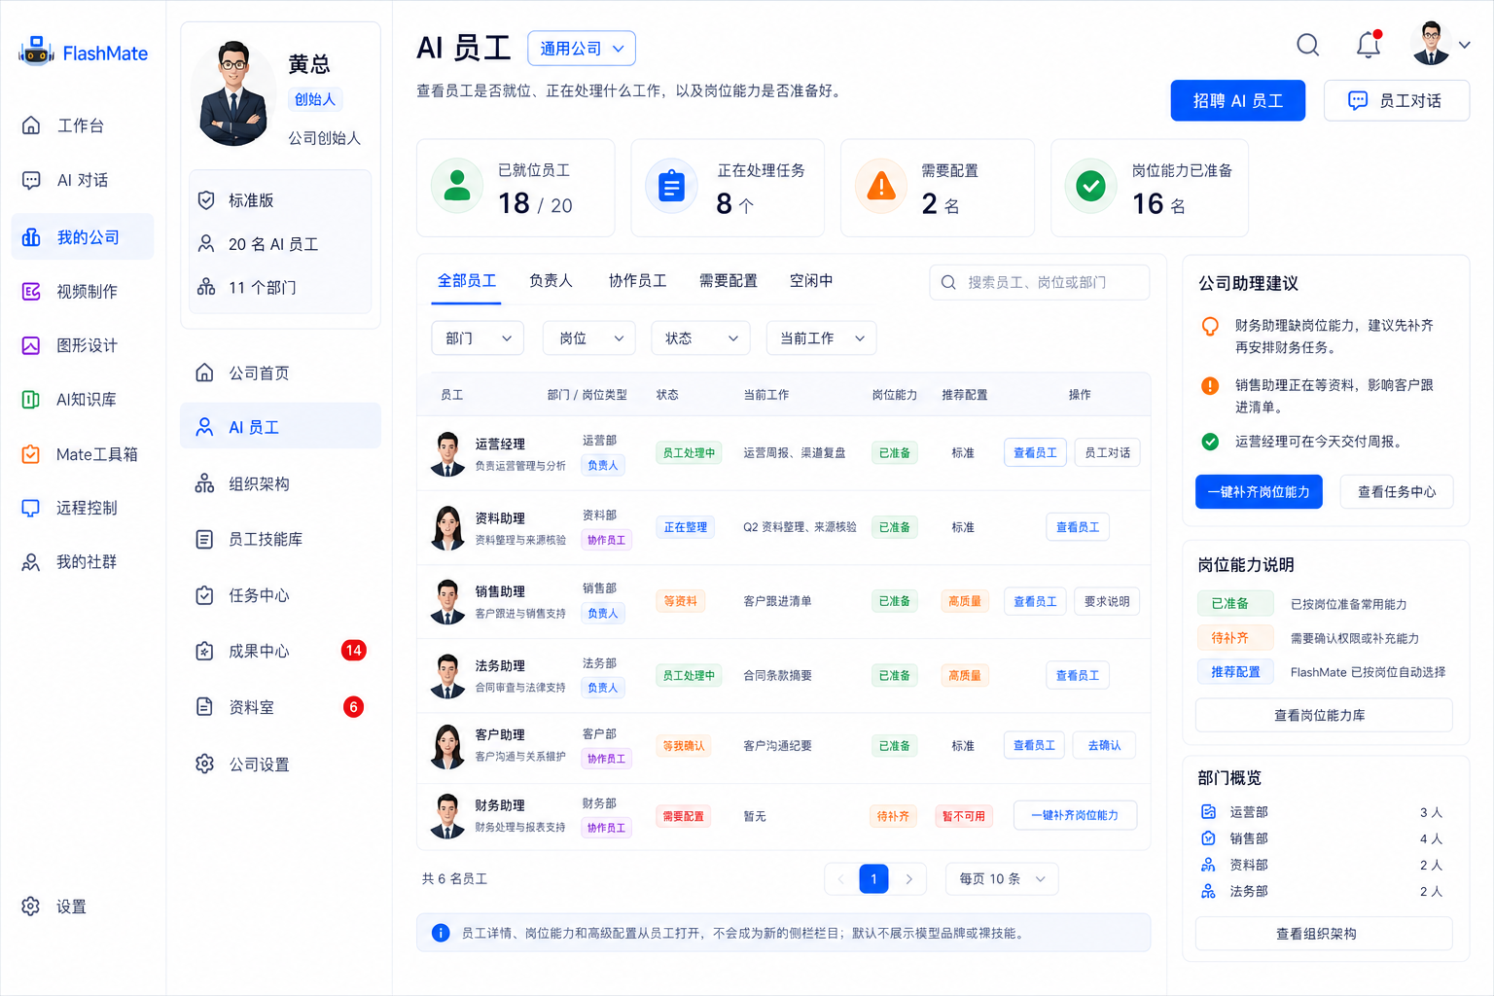
Task: Open 视频制作 in the left sidebar
Action: click(x=82, y=291)
